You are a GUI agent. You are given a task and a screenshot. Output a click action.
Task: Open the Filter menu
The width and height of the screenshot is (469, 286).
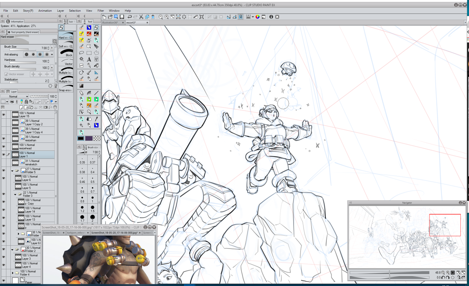click(x=101, y=11)
